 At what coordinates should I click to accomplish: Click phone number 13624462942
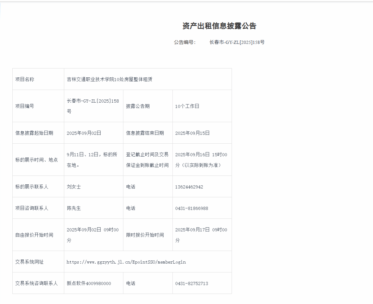coord(189,187)
